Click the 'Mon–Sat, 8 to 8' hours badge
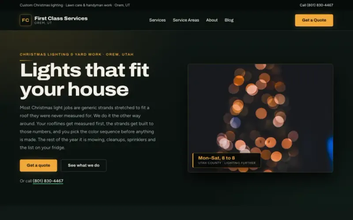 coord(227,160)
